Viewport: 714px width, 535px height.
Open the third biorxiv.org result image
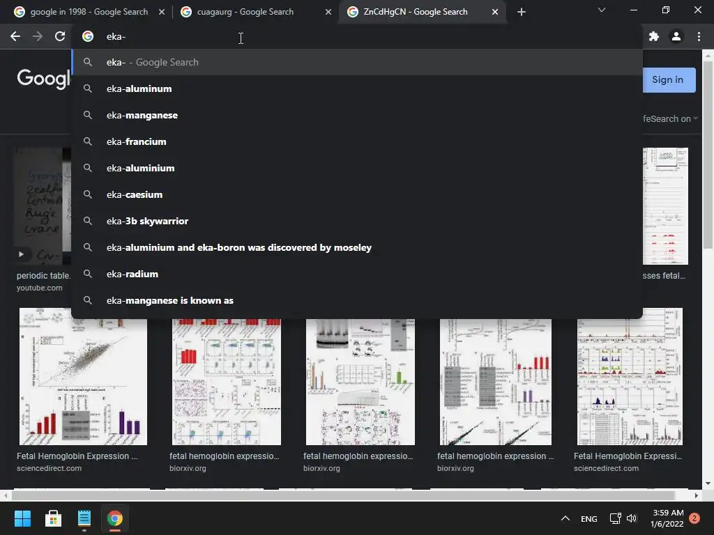[x=496, y=382]
